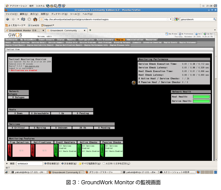Open the search engine selector dropdown
221x190 pixels.
(x=177, y=19)
